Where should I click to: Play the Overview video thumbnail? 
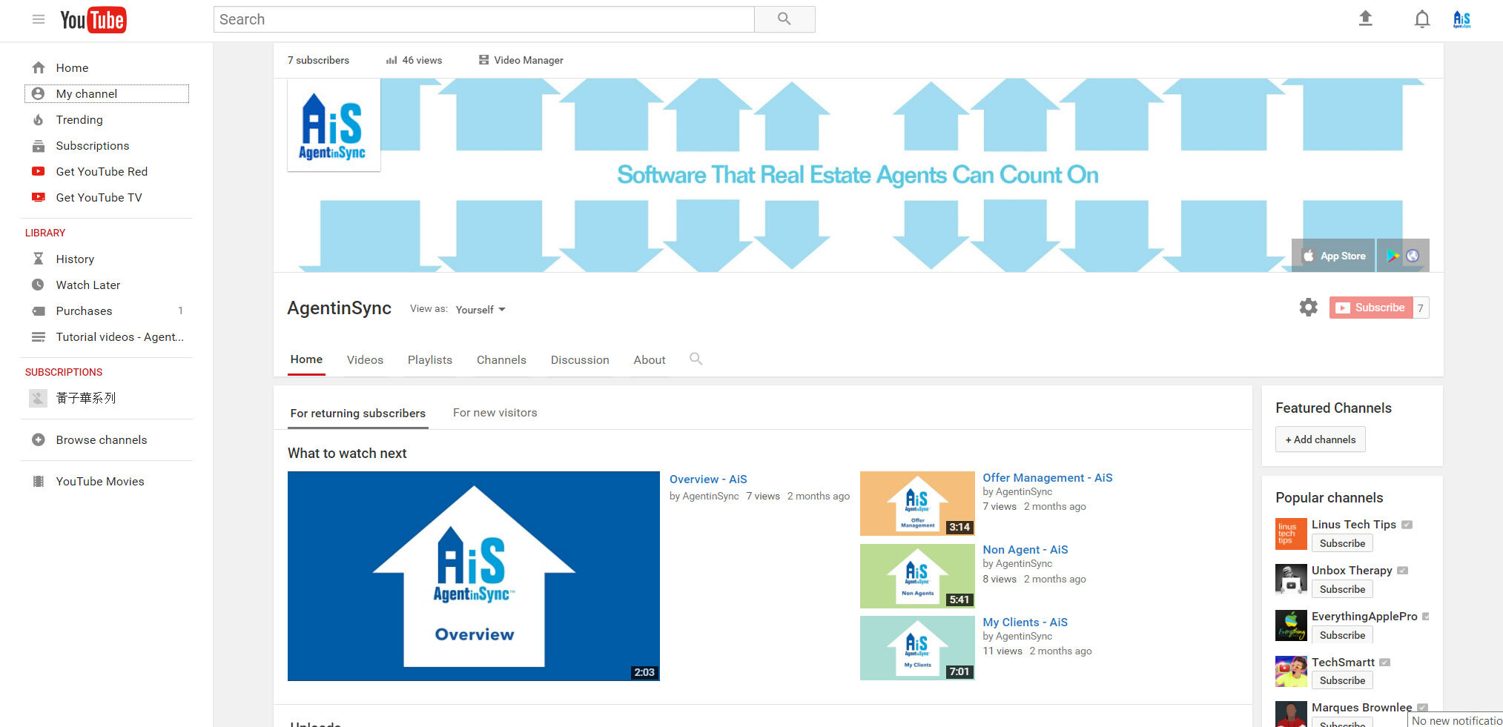coord(474,576)
